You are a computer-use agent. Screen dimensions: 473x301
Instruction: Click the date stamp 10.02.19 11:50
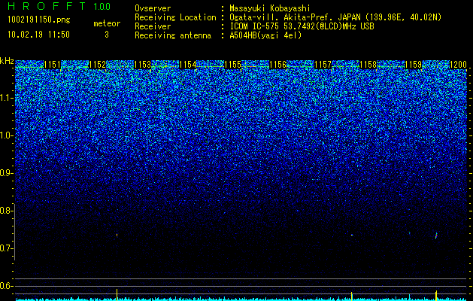[x=38, y=35]
